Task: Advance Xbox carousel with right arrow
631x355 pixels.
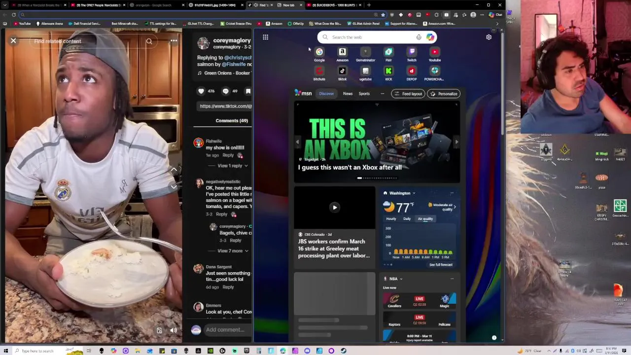Action: click(x=456, y=142)
